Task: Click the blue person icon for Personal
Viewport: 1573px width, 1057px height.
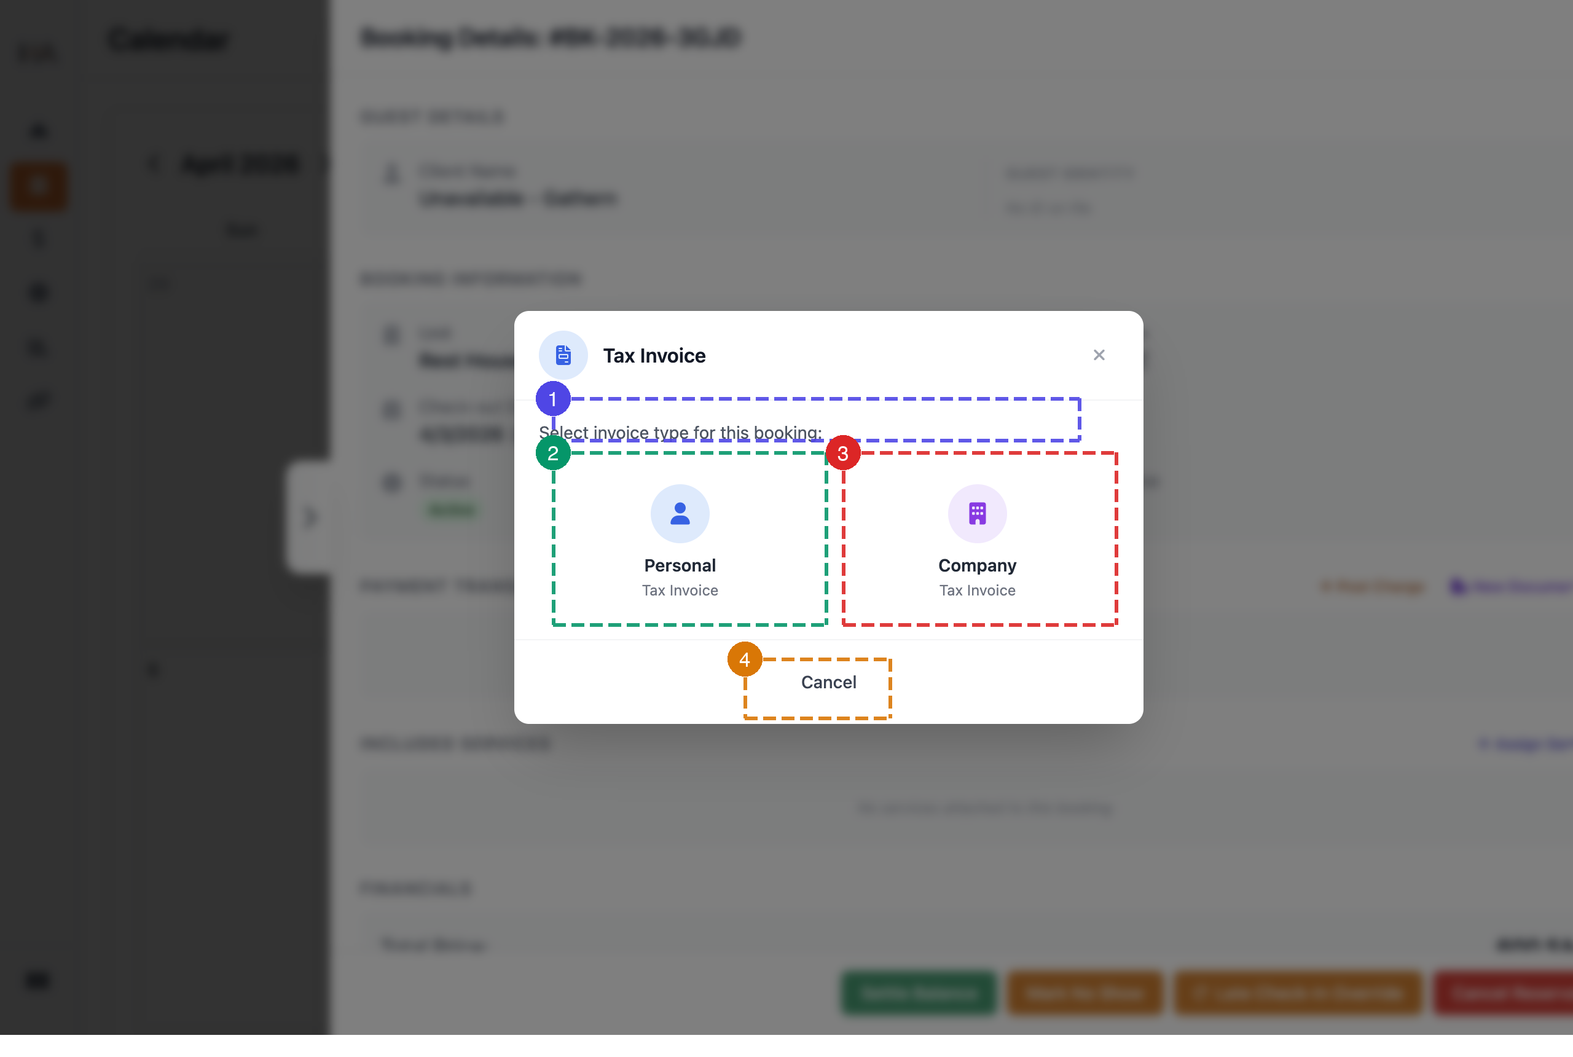Action: [680, 514]
